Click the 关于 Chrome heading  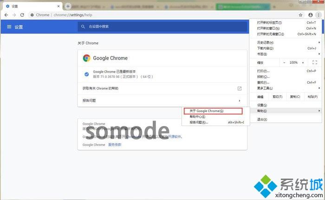(x=88, y=43)
